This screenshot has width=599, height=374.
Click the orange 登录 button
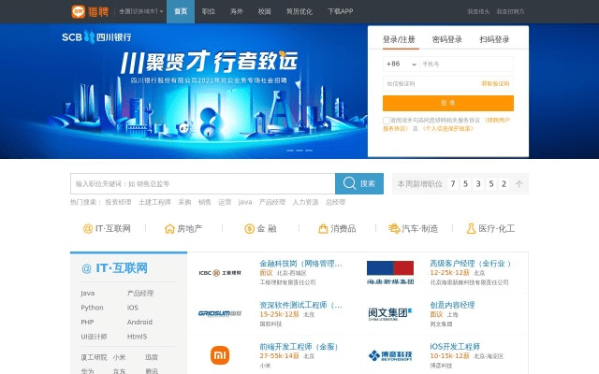pos(448,103)
